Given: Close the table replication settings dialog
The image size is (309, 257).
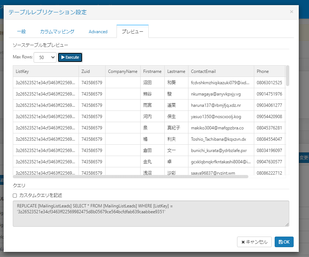Looking at the screenshot, I should tap(291, 12).
